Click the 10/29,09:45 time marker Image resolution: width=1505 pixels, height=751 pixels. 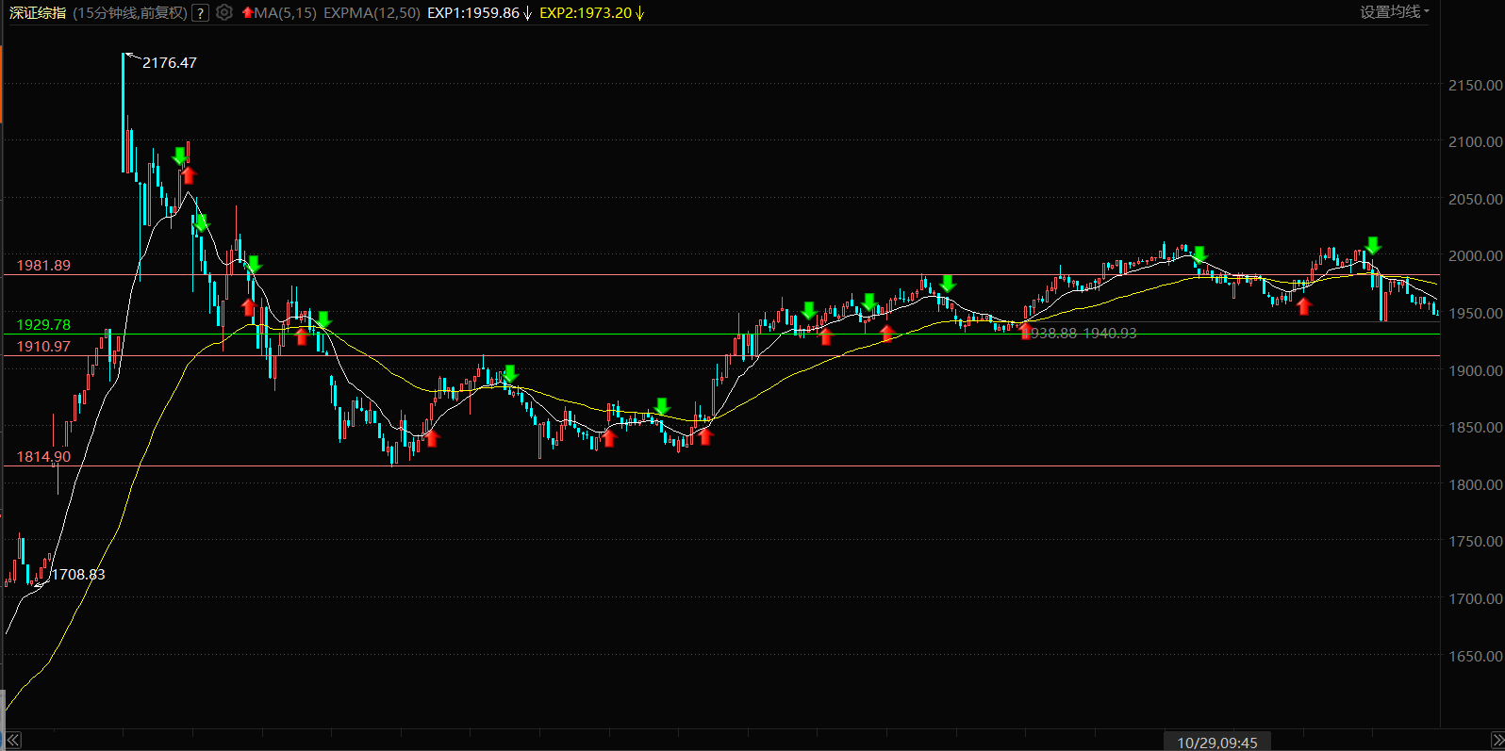[x=1216, y=743]
